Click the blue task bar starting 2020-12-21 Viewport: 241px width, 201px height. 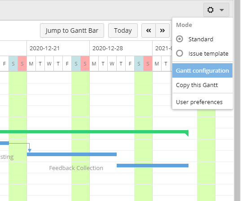[72, 154]
